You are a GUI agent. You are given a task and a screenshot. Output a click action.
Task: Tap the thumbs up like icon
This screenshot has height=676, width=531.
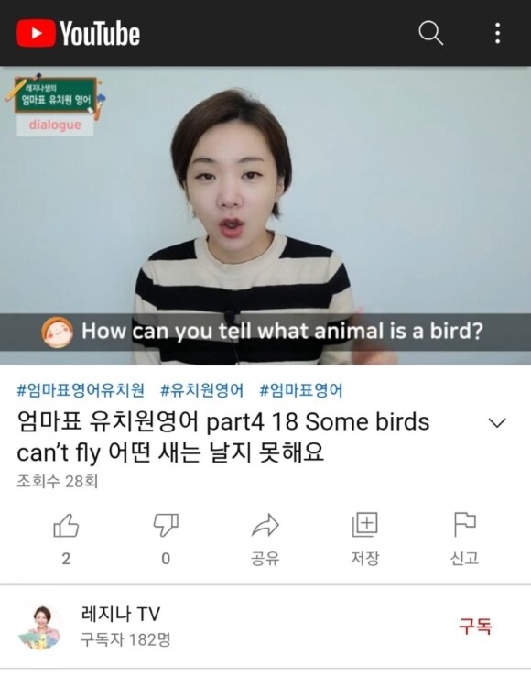coord(66,525)
